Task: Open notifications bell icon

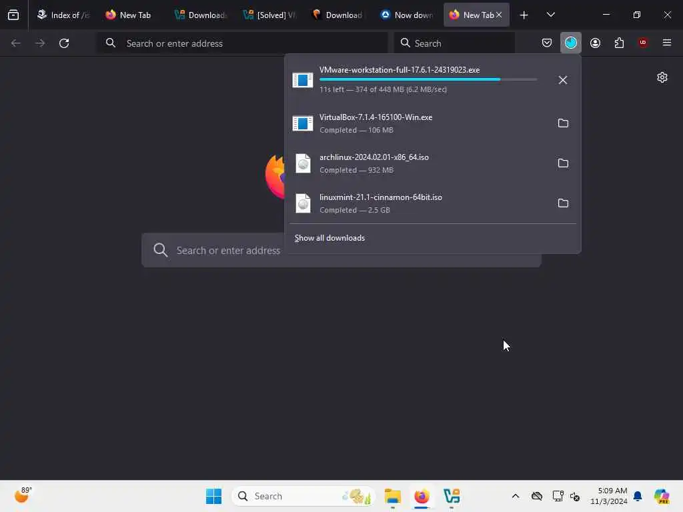Action: coord(638,496)
